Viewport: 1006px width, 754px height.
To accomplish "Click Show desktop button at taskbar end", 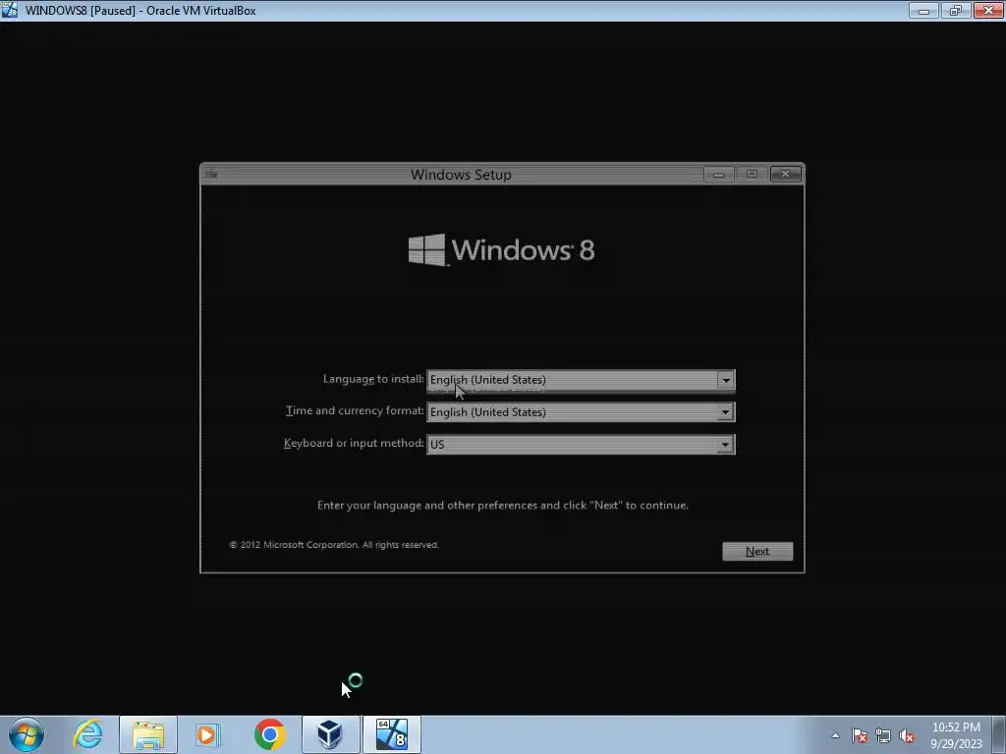I will tap(999, 734).
